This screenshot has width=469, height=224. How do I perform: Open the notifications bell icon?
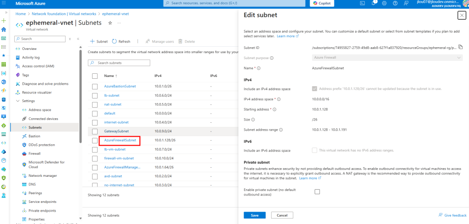tap(374, 3)
